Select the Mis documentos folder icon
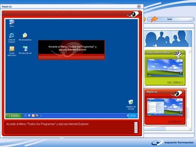The height and width of the screenshot is (147, 196). coord(25,37)
